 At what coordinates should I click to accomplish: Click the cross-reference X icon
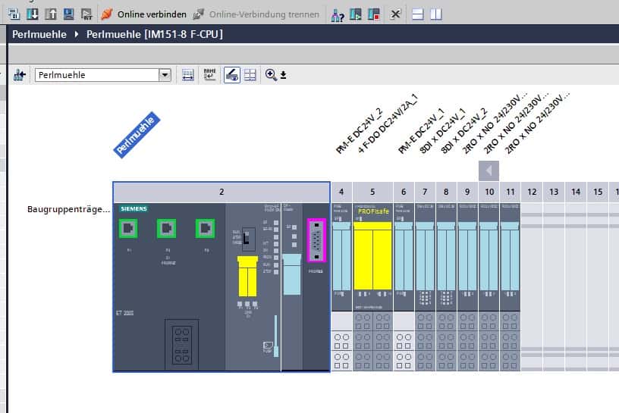click(x=395, y=14)
